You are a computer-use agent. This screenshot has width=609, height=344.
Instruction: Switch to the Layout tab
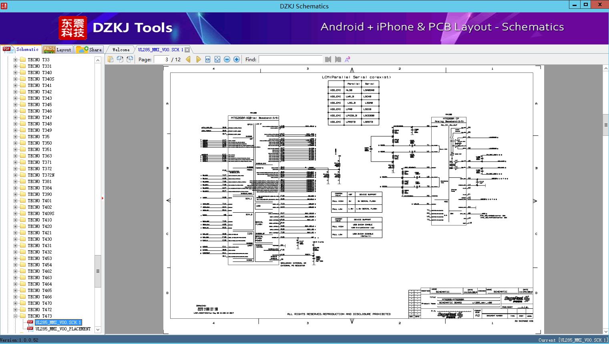point(57,50)
